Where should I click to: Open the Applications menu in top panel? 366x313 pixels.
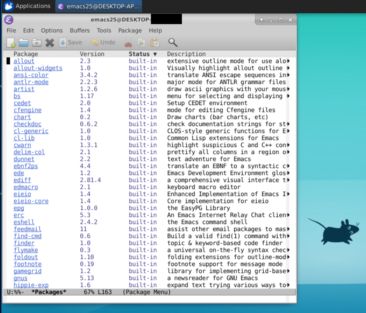pyautogui.click(x=27, y=6)
